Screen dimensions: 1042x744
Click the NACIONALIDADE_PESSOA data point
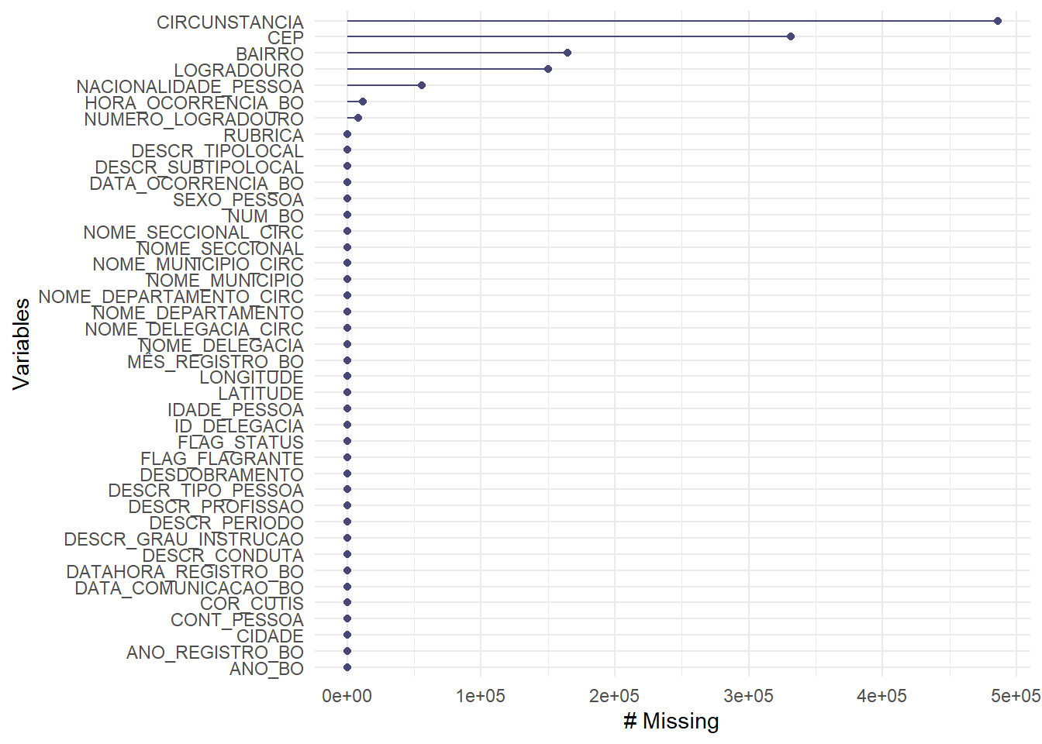coord(422,85)
